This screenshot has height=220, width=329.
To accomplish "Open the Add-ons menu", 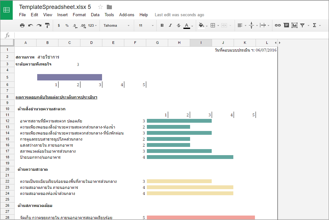I will (x=127, y=15).
